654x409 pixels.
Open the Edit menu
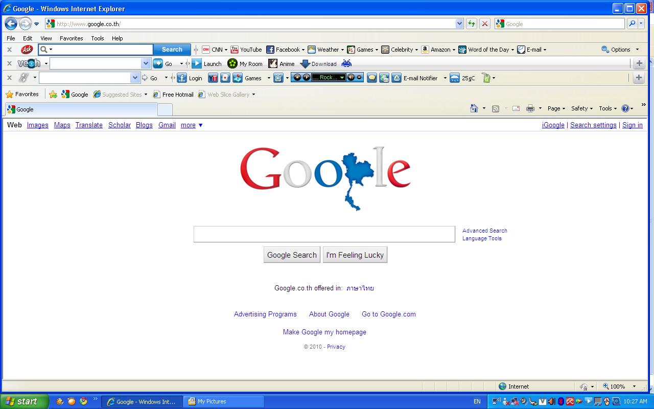(28, 38)
